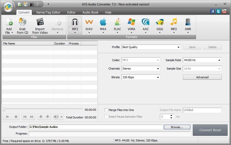Click the Output Folder path field
231x145 pixels.
click(96, 127)
